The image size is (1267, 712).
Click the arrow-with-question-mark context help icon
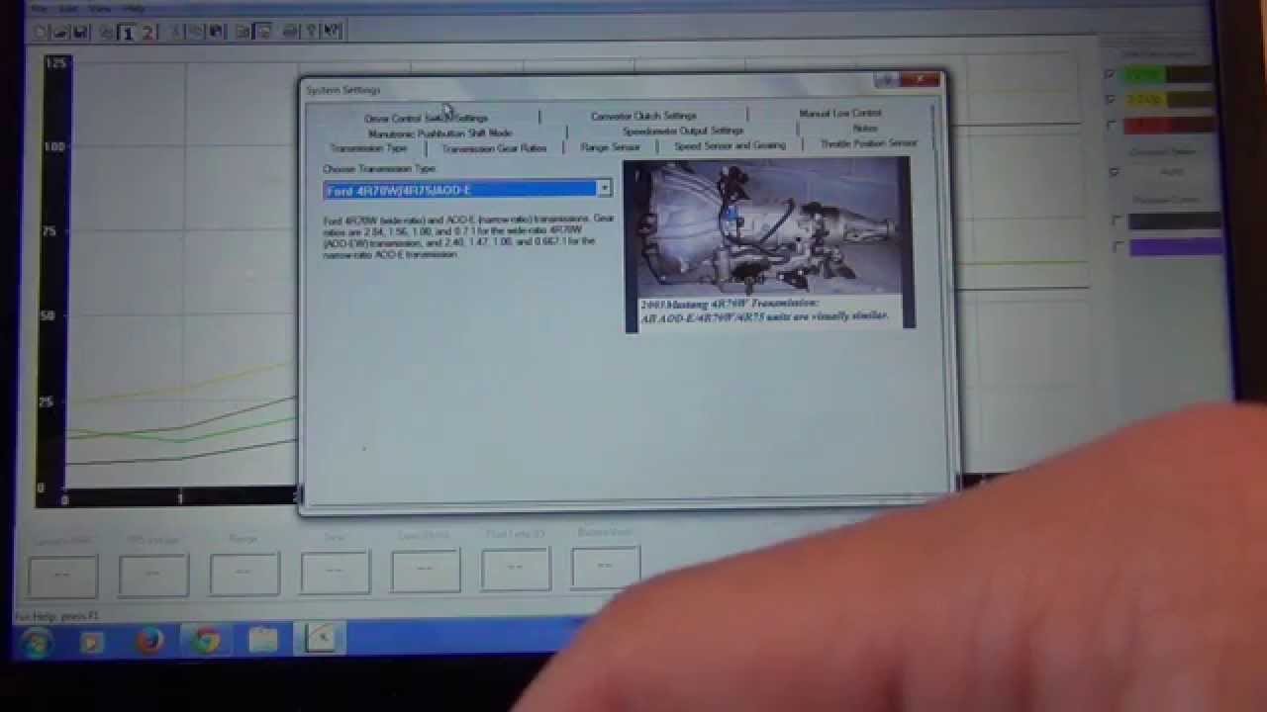coord(332,33)
